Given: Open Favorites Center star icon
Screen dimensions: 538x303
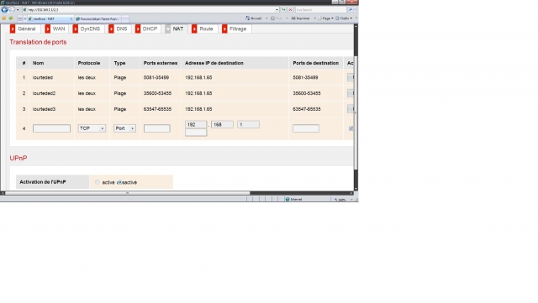Looking at the screenshot, I should pos(3,18).
